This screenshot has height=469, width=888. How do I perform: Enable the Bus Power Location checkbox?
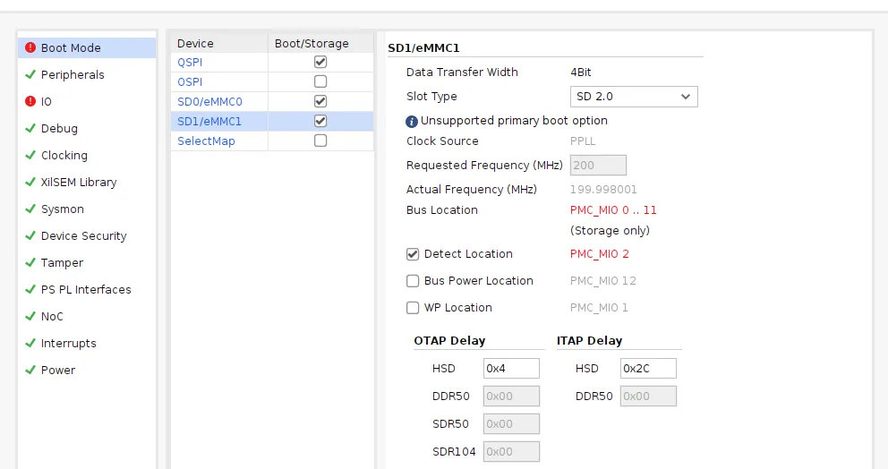click(413, 281)
